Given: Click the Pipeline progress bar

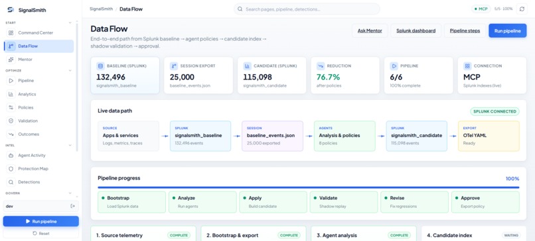Looking at the screenshot, I should tap(309, 187).
